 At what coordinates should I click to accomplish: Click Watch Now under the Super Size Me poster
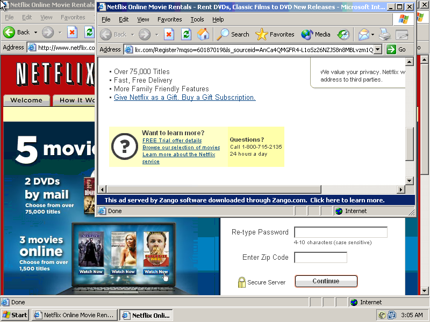(156, 272)
